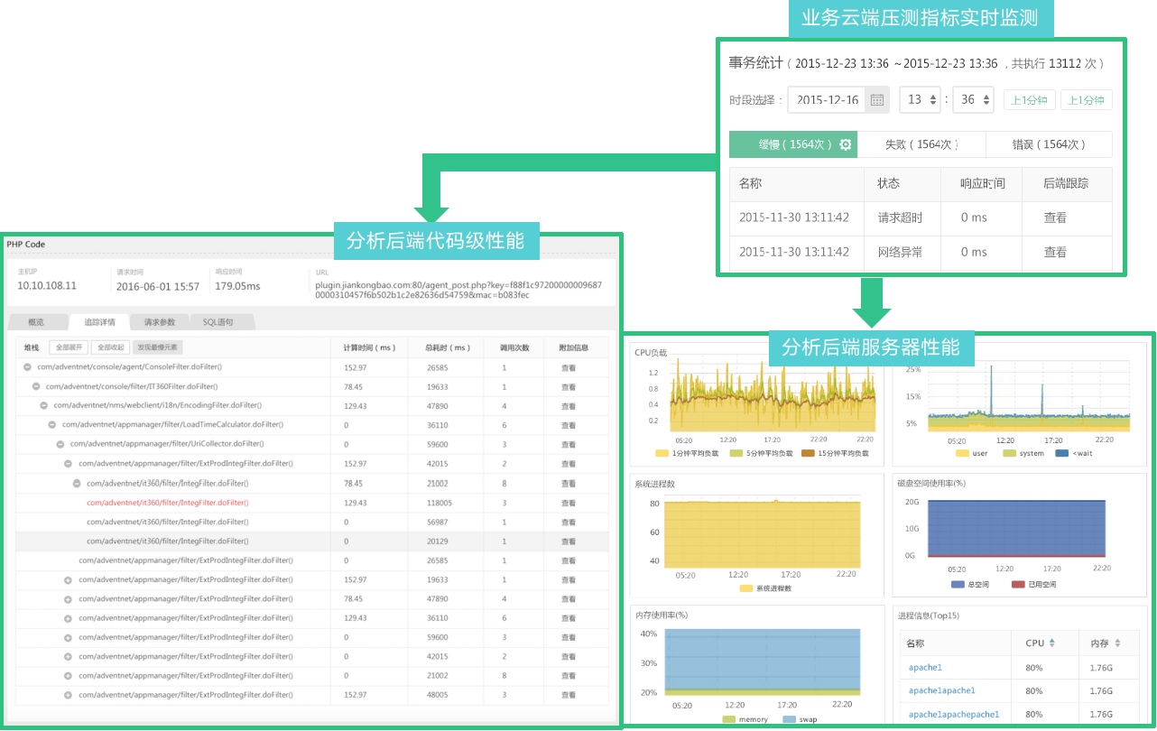Image resolution: width=1157 pixels, height=731 pixels.
Task: Collapse the ConsoleFilter.doFilter() node
Action: tap(27, 367)
